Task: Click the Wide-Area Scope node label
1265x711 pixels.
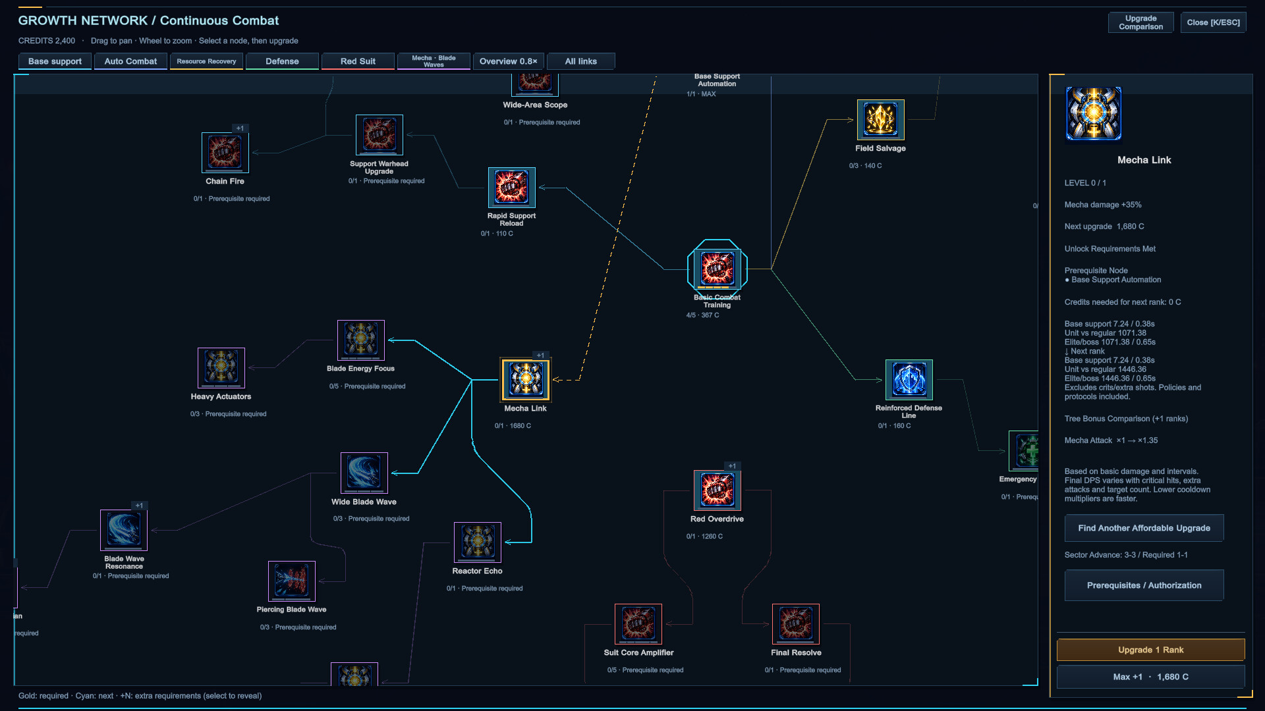Action: click(x=535, y=105)
